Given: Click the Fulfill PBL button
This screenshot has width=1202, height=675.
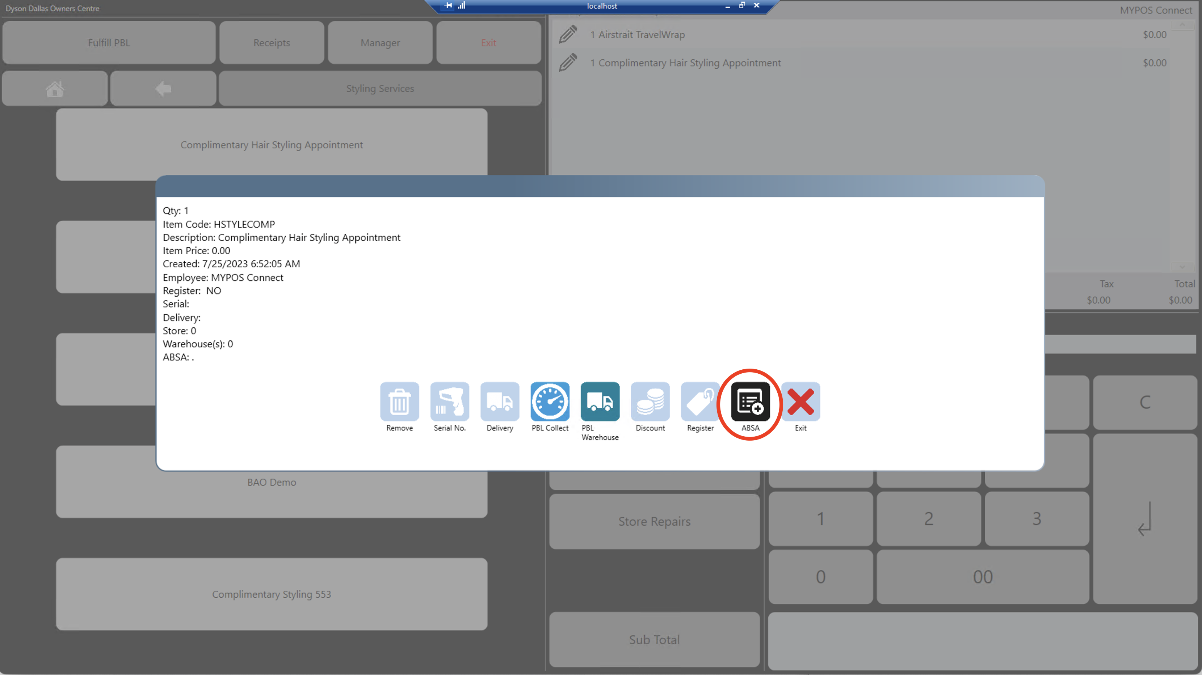Looking at the screenshot, I should [109, 42].
